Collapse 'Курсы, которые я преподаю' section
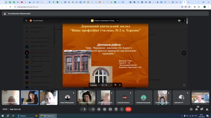 pos(24,38)
